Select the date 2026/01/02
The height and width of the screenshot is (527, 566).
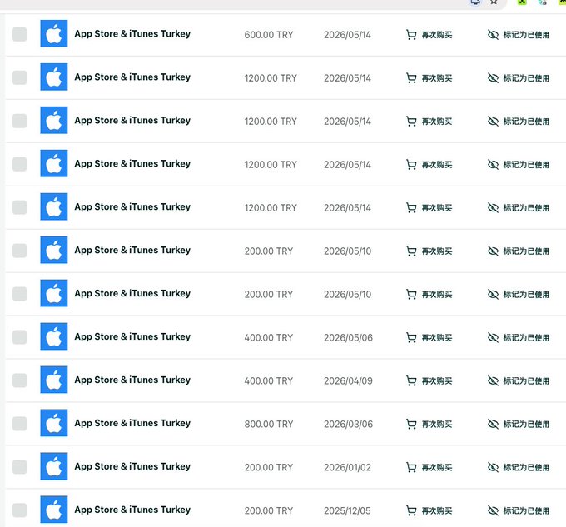pos(347,467)
